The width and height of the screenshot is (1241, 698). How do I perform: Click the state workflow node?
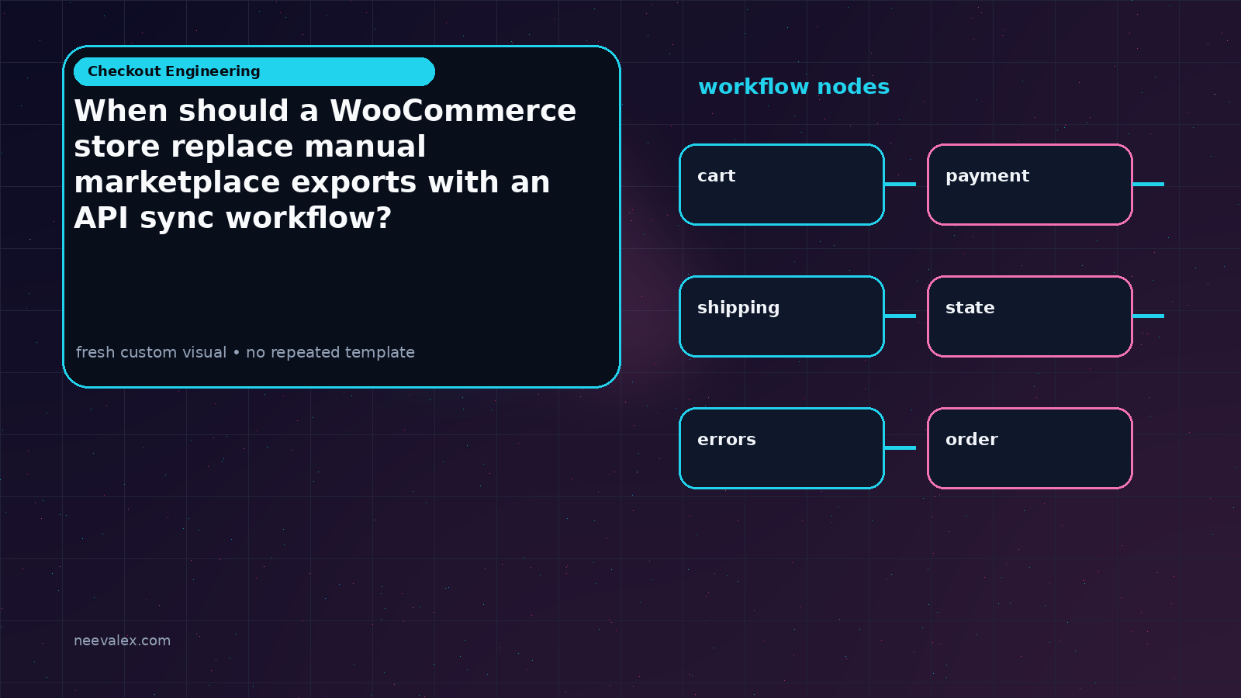1030,316
